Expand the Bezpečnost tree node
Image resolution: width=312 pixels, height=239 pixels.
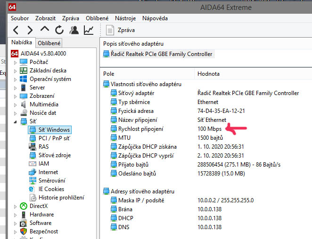coord(16,232)
